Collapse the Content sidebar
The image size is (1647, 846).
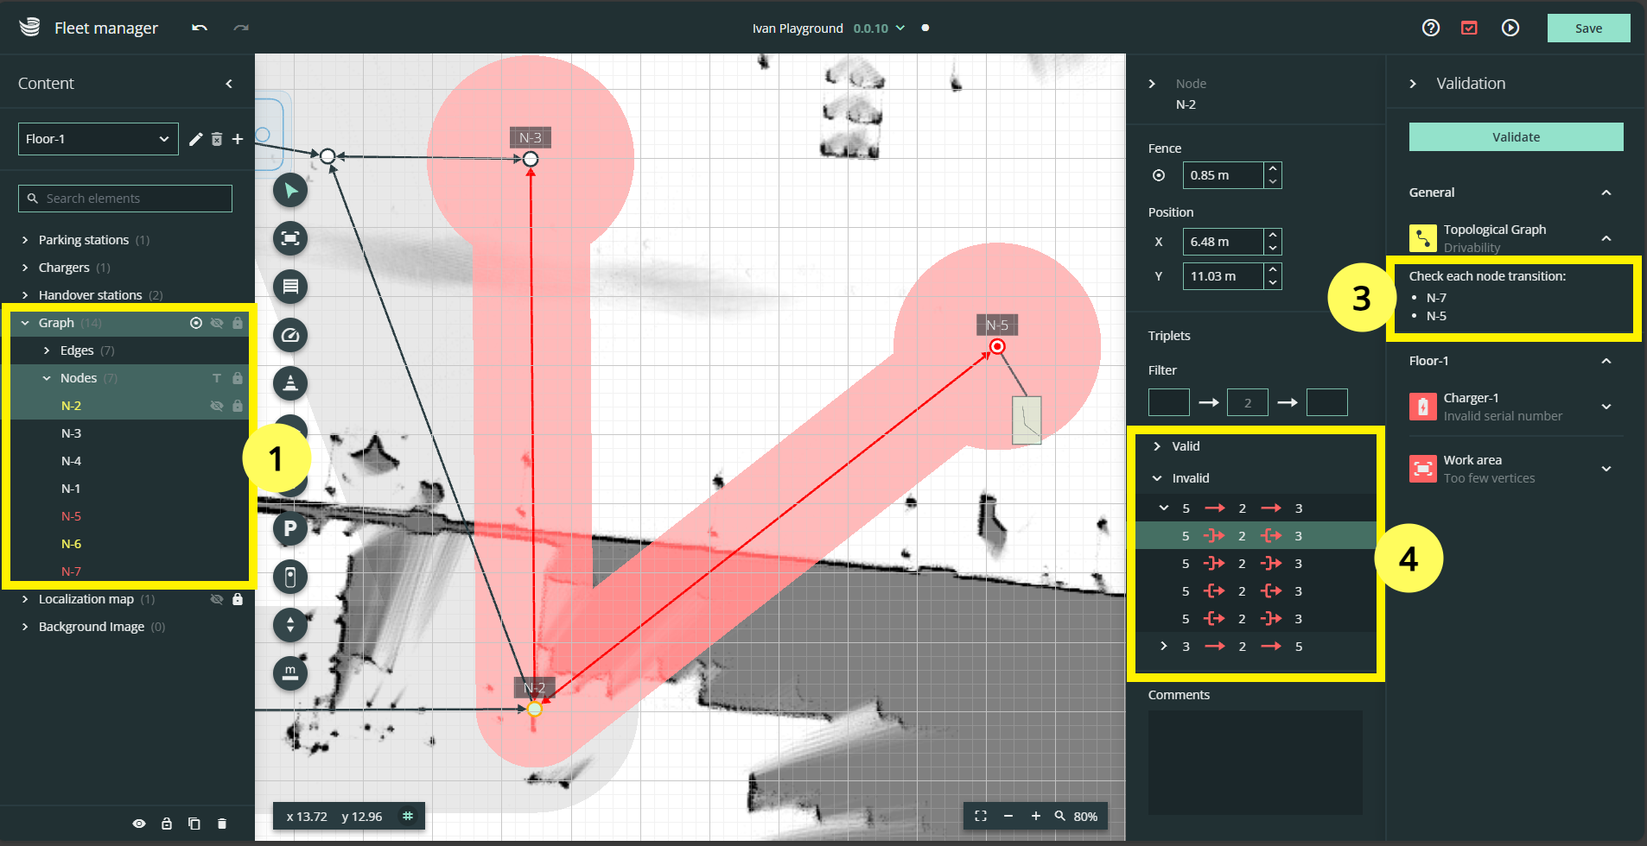[229, 83]
